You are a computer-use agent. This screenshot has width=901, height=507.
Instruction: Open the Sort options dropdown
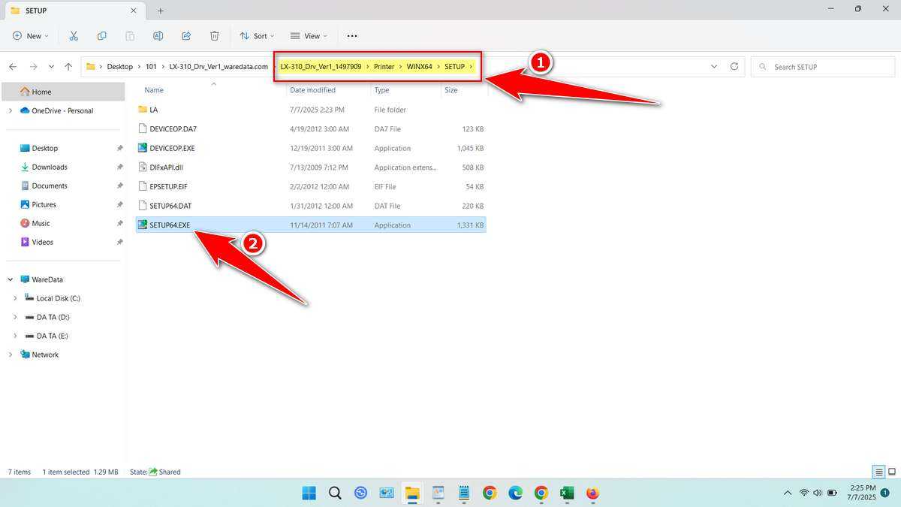(257, 36)
